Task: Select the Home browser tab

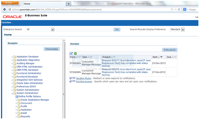Action: click(x=43, y=4)
